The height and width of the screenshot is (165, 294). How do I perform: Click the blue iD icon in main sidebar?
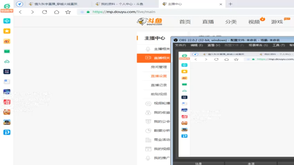[7, 132]
